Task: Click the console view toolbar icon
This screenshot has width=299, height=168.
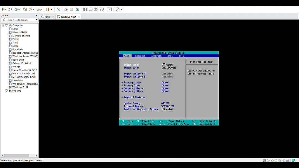Action: tap(110, 9)
